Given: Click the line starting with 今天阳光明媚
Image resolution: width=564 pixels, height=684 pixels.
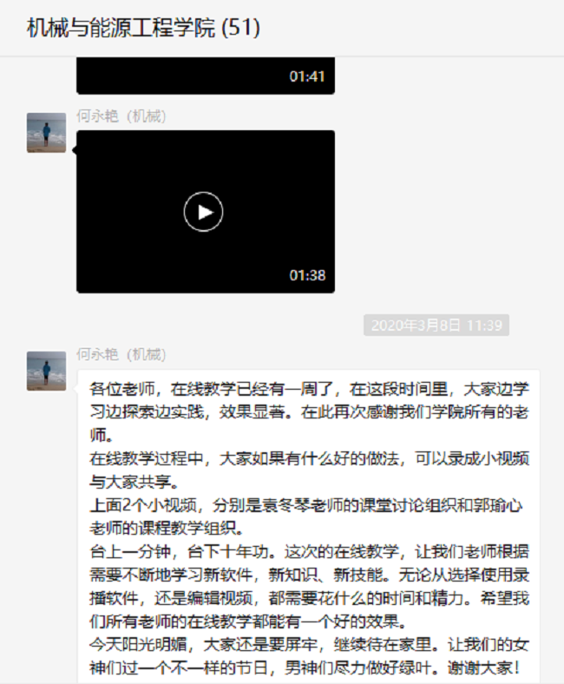Looking at the screenshot, I should pos(309,645).
